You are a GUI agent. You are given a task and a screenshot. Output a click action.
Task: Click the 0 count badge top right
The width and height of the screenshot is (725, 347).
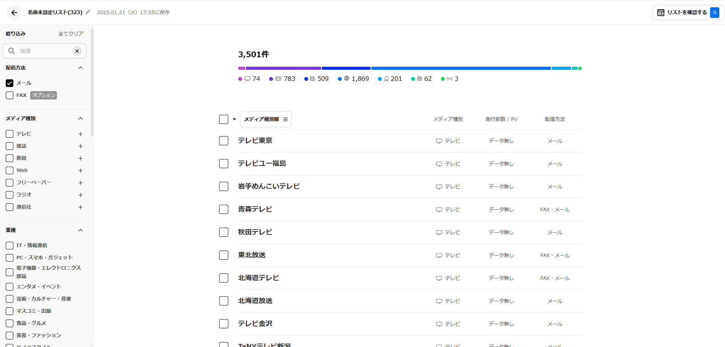click(x=715, y=13)
